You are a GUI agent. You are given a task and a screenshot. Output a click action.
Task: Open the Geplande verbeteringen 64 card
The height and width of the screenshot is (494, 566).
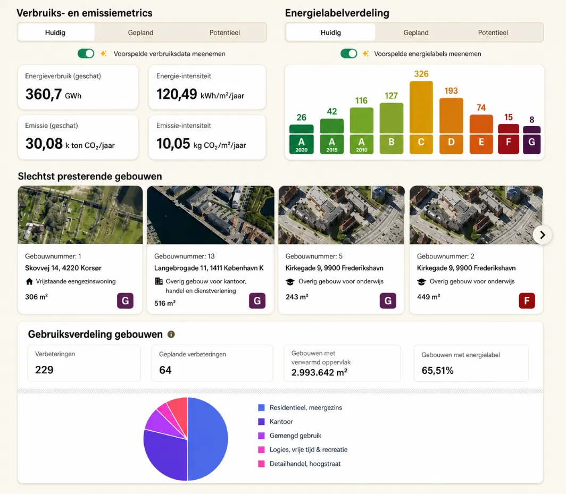click(x=212, y=363)
